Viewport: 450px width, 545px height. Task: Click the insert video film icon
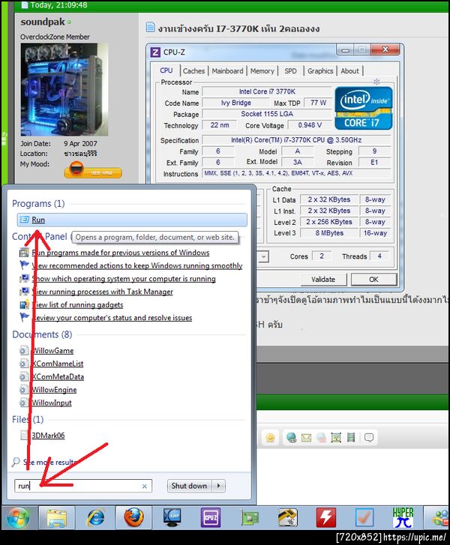[x=351, y=437]
